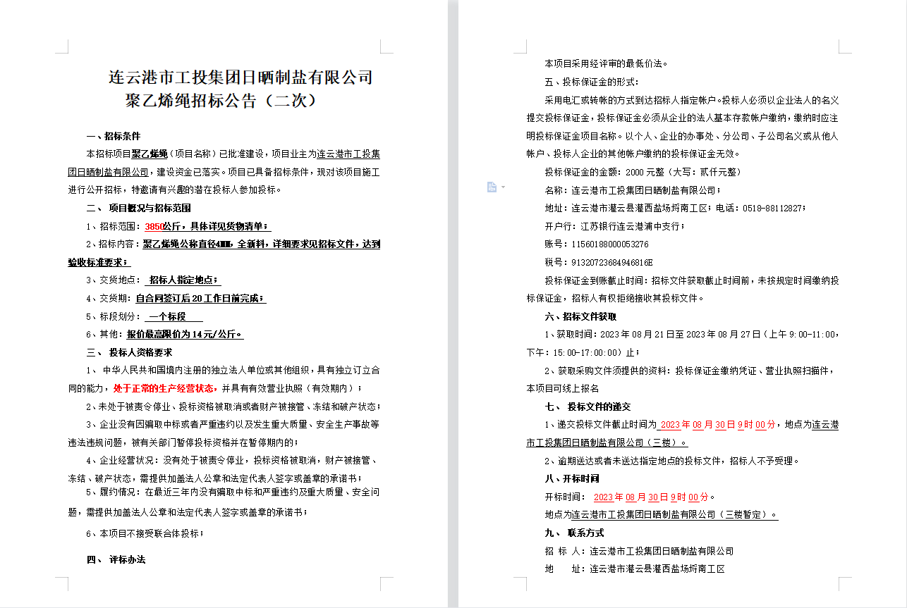The height and width of the screenshot is (608, 907).
Task: Click the subtitle 聚乙烯绳招标公告（二次）
Action: click(x=221, y=100)
